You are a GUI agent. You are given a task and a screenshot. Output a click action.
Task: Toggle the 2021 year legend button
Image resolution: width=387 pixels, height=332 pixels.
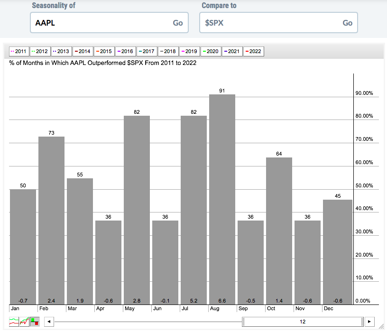coord(232,51)
